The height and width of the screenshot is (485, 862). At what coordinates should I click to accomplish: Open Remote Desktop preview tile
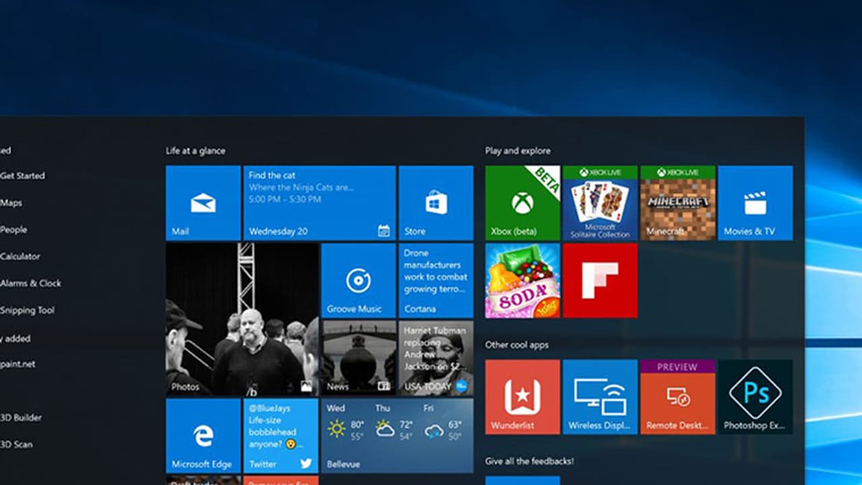(677, 396)
